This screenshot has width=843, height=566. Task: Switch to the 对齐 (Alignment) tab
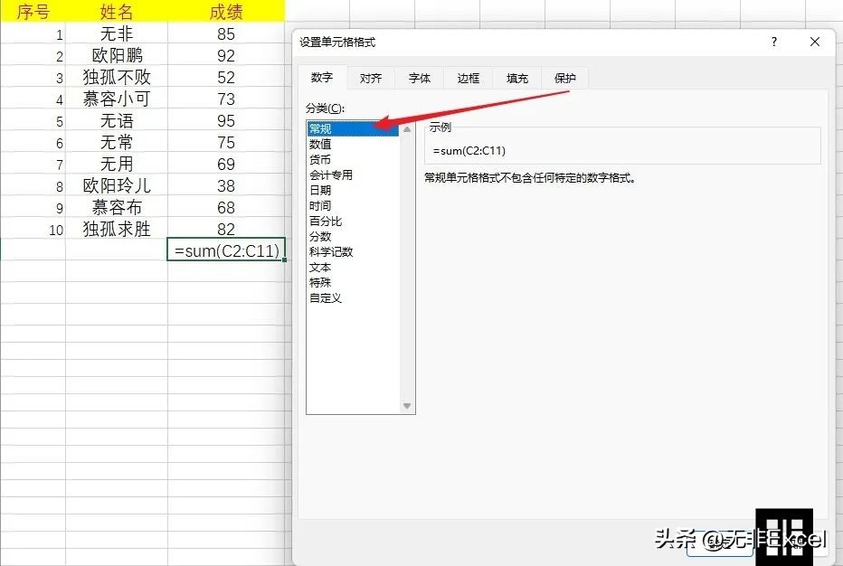tap(371, 78)
